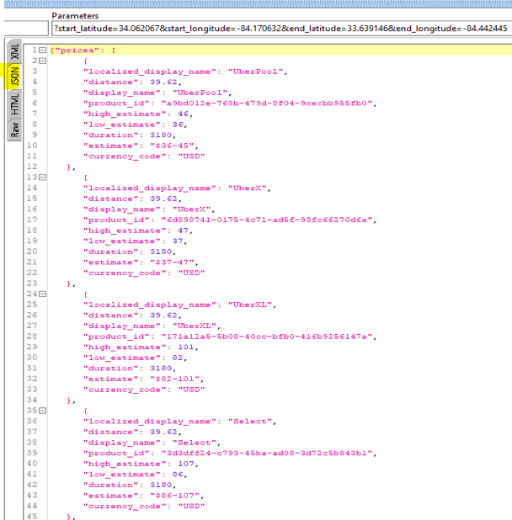Click the "UberXL" localized_display_name on line 25
Image resolution: width=512 pixels, height=520 pixels.
coord(250,305)
